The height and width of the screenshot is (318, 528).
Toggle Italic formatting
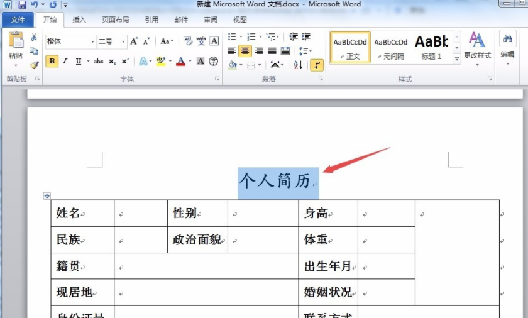coord(65,62)
